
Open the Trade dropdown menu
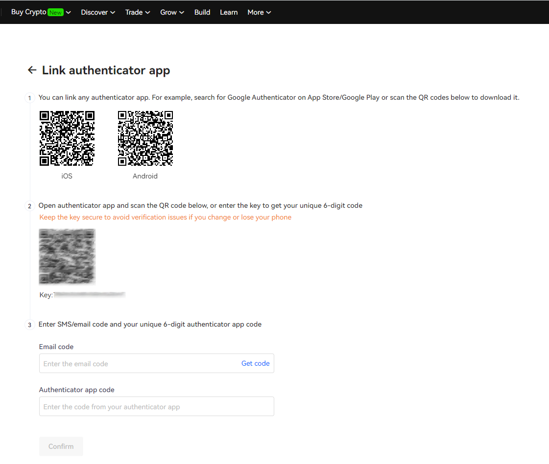[138, 12]
